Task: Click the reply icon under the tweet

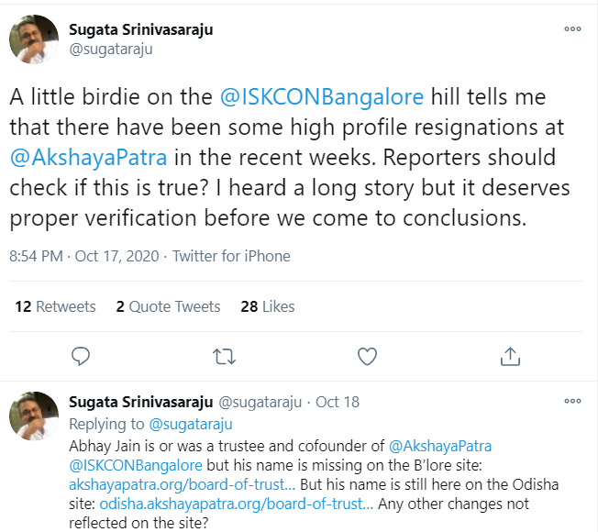Action: coord(81,356)
